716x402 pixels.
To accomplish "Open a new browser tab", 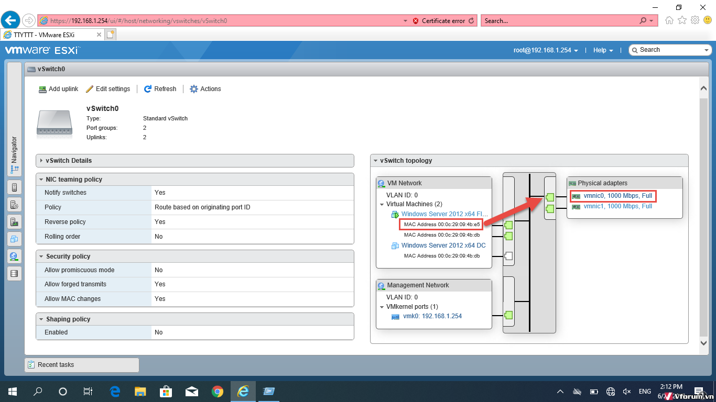I will [110, 35].
